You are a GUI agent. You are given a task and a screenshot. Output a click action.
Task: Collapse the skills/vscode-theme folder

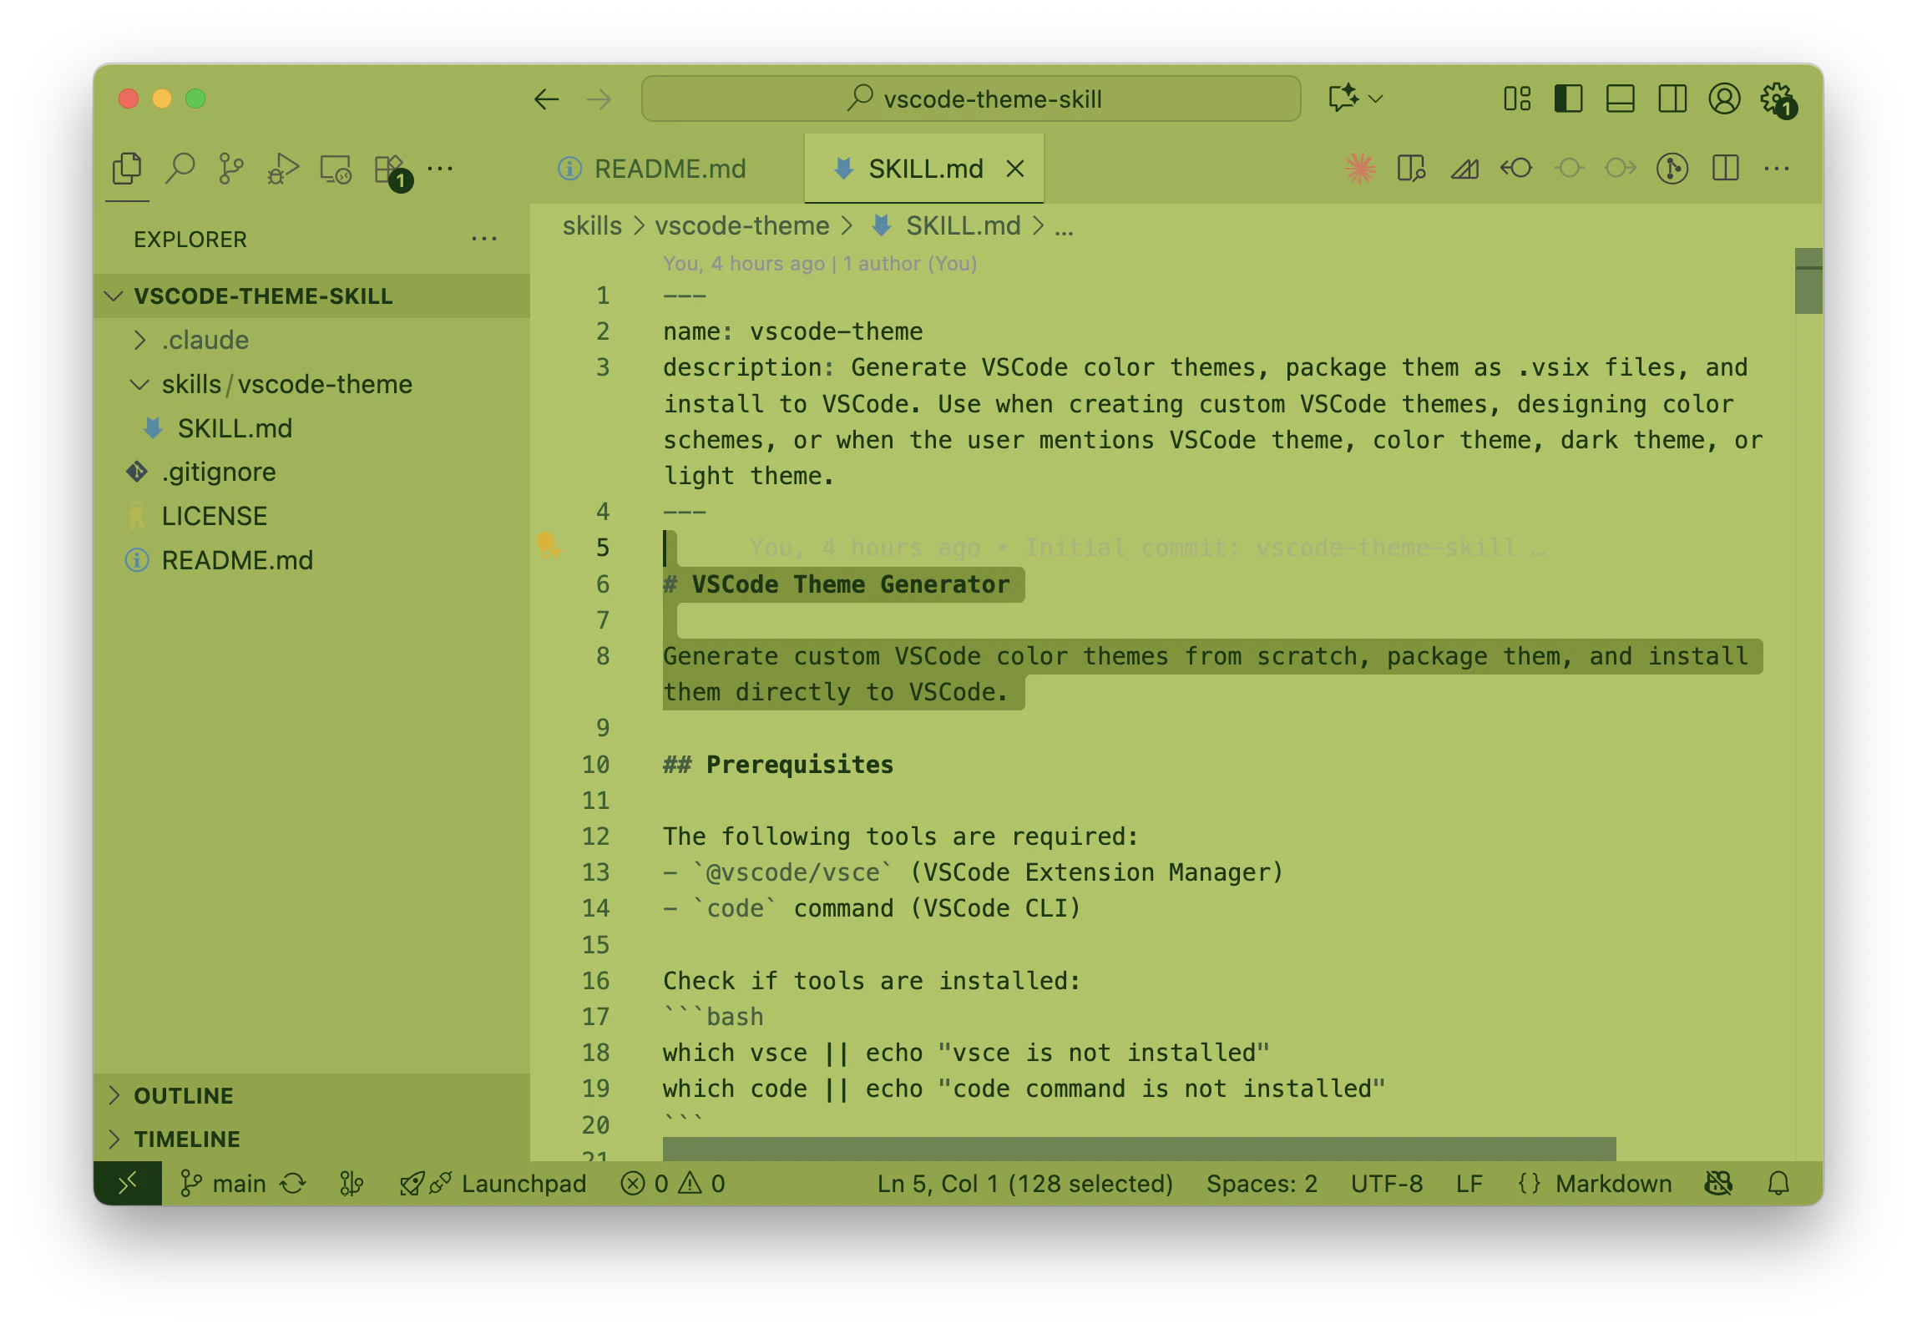click(311, 384)
